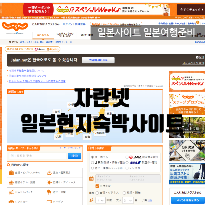The height and width of the screenshot is (205, 205).
Task: Go to 高級宿 submenu link
Action: pos(49,42)
